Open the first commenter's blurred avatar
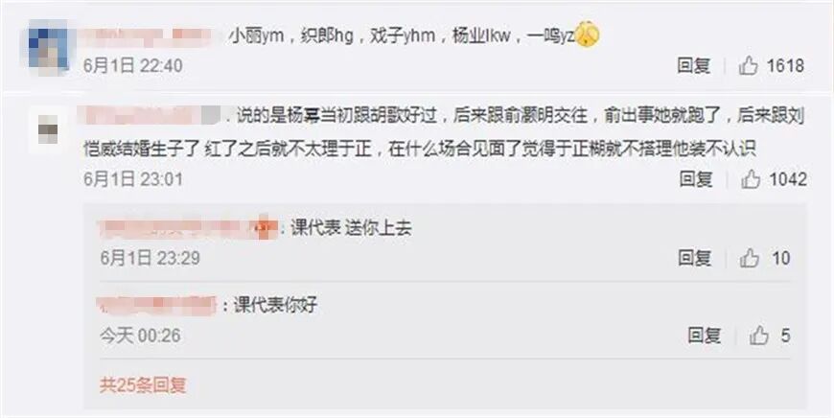The width and height of the screenshot is (834, 418). point(48,46)
